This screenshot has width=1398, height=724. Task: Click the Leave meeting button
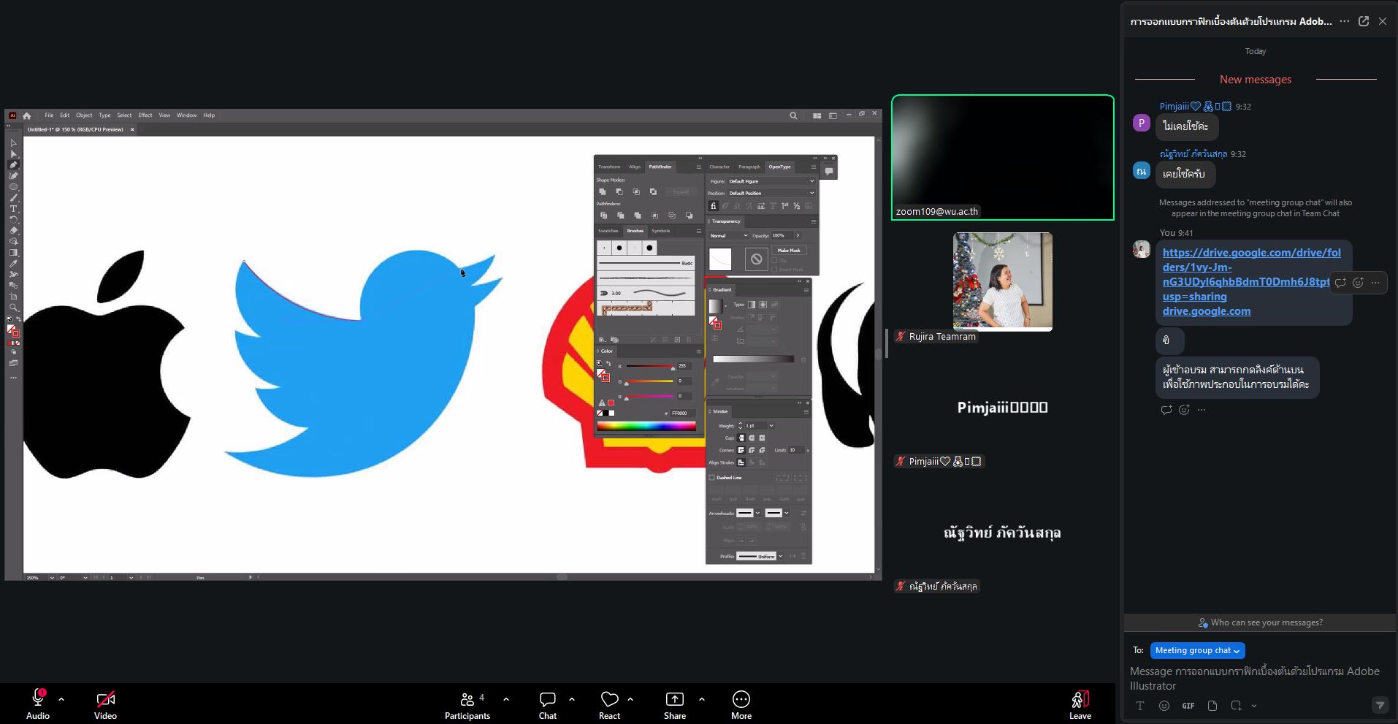tap(1080, 704)
